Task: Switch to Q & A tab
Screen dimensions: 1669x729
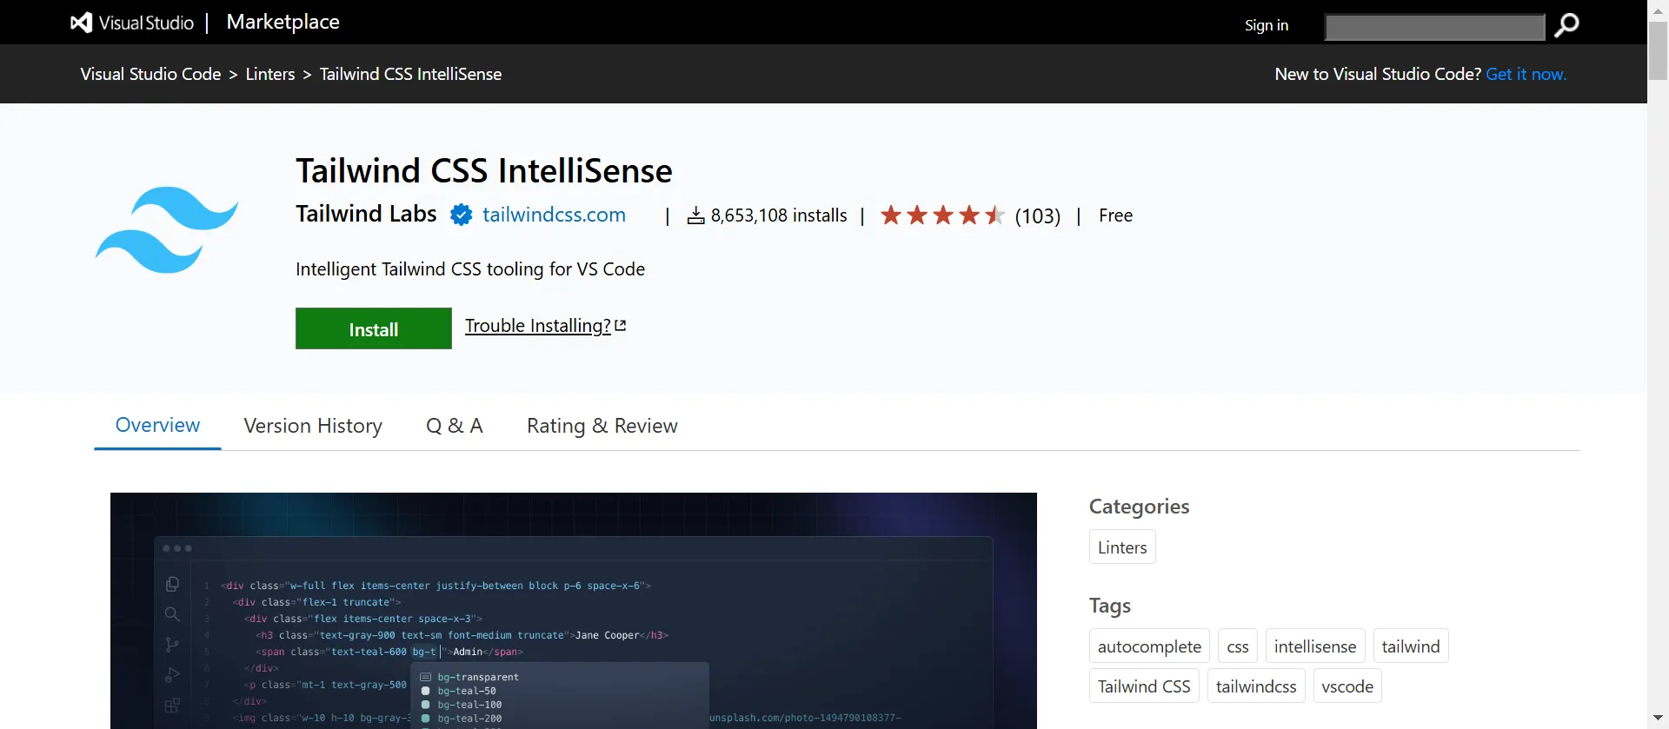Action: [x=454, y=426]
